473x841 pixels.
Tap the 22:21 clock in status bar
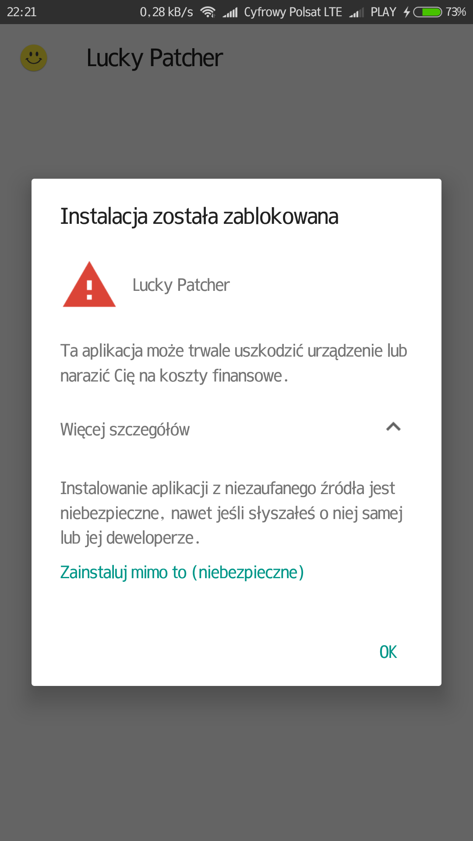(x=22, y=12)
